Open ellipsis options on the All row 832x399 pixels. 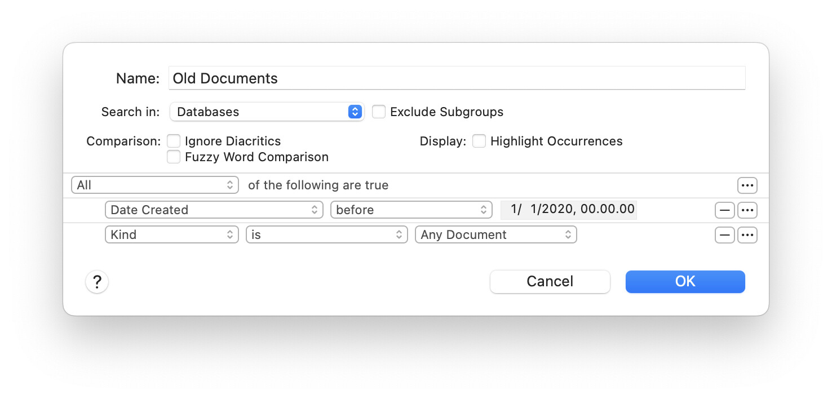(747, 185)
